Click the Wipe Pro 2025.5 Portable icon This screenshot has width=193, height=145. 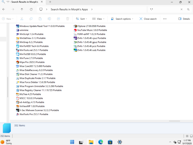point(17,62)
